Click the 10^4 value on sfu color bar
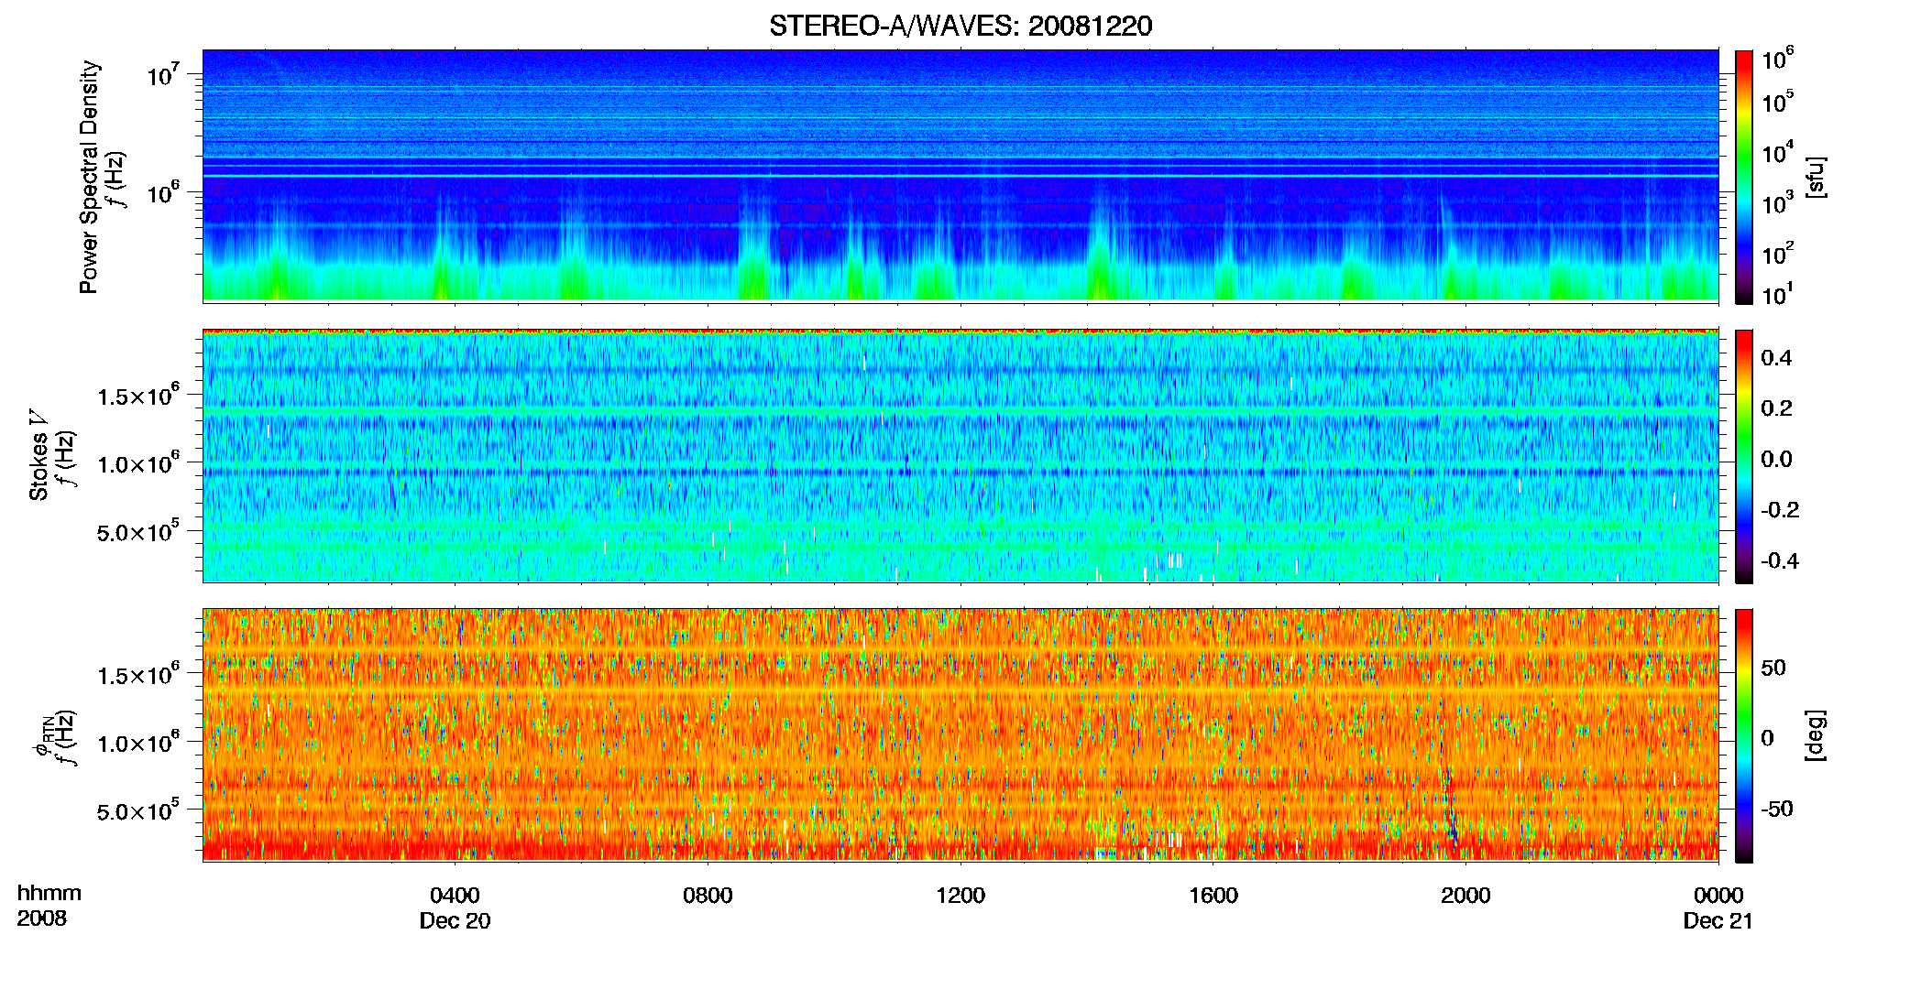This screenshot has height=989, width=1921. [x=1778, y=152]
